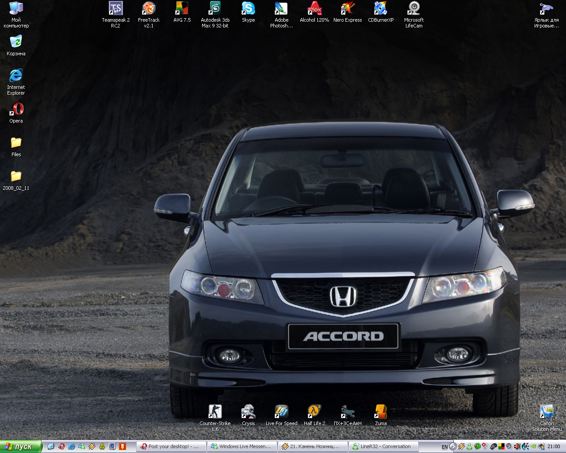Click the ICQ green flower tray icon
This screenshot has width=566, height=453.
coord(477,446)
